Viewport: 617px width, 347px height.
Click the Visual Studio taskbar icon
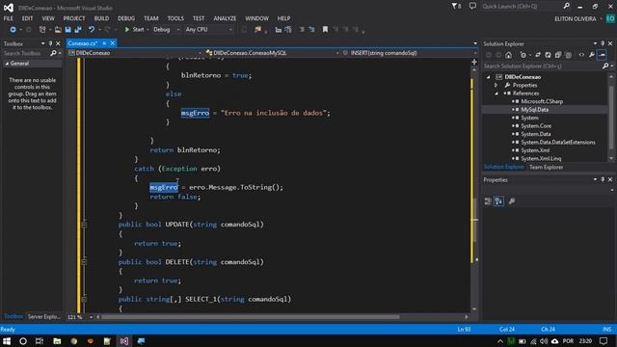[x=124, y=340]
